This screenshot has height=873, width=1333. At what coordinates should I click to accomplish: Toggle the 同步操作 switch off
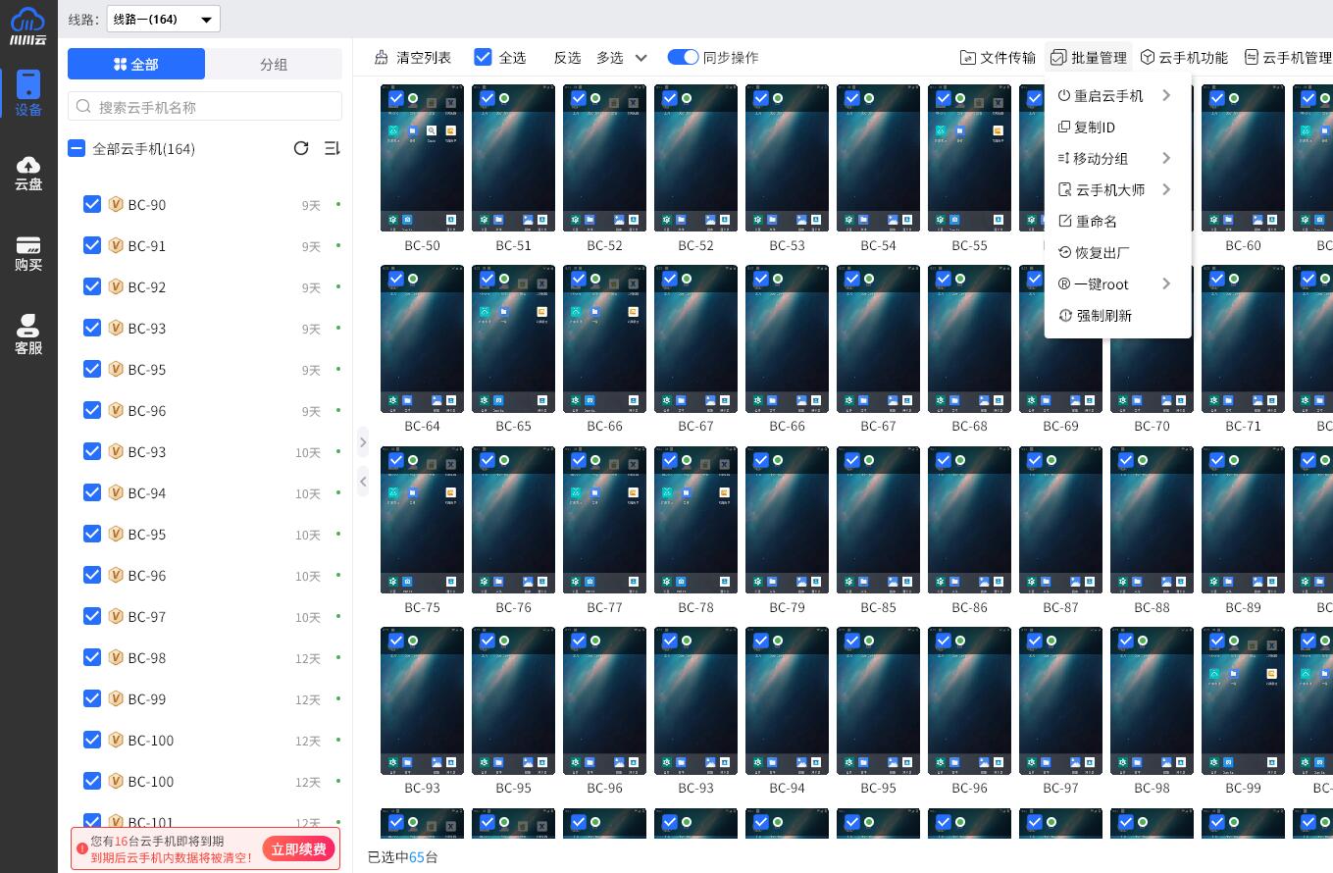(683, 57)
